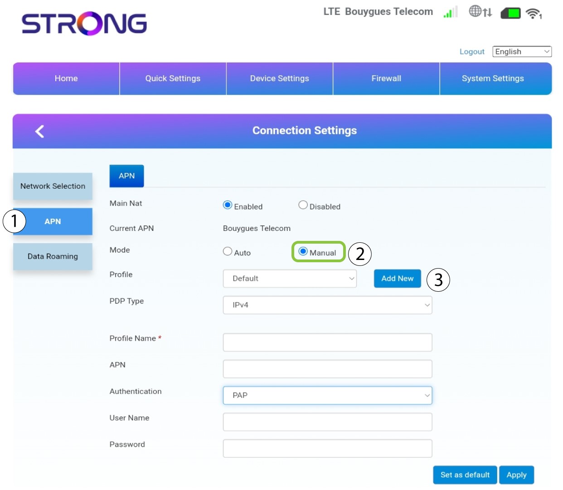Open the Firewall menu tab

(386, 78)
